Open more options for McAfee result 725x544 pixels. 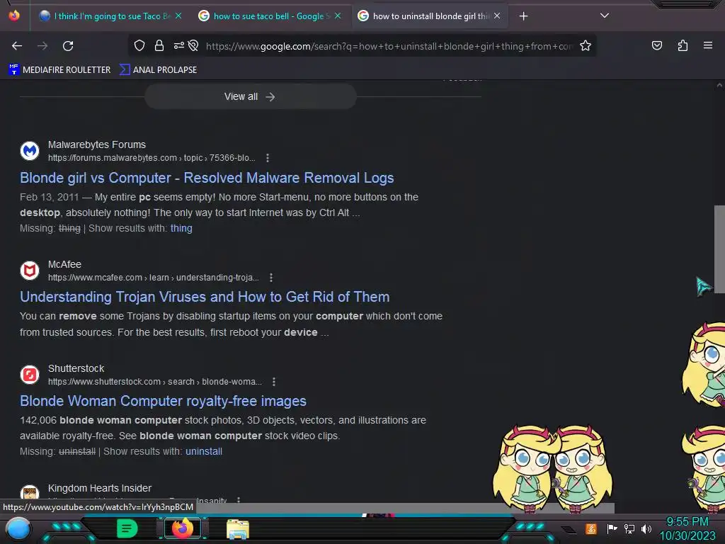click(271, 278)
